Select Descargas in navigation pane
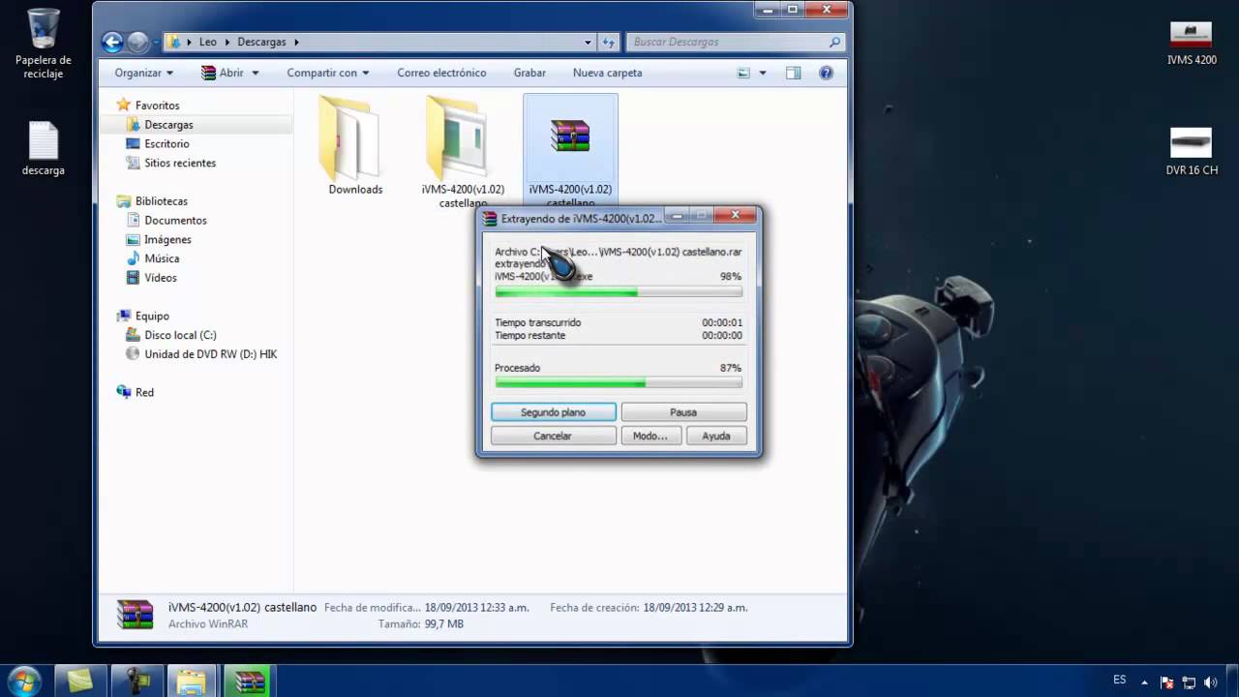Viewport: 1239px width, 697px height. tap(168, 125)
